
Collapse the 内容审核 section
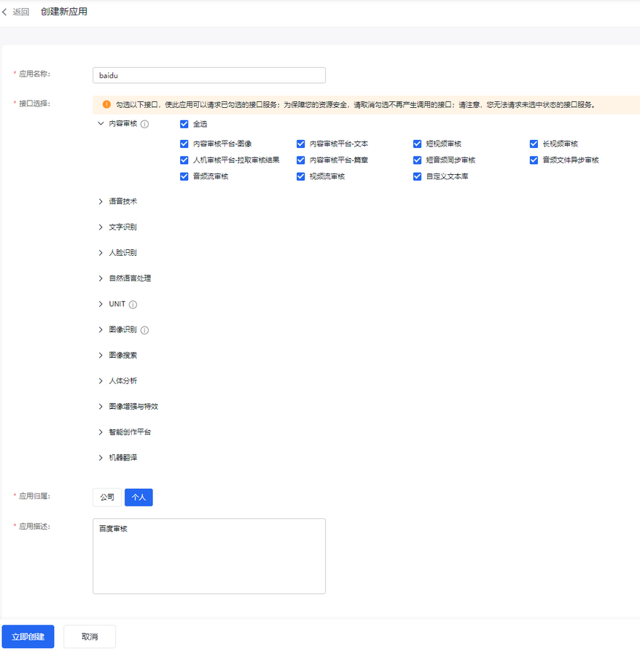pos(101,124)
